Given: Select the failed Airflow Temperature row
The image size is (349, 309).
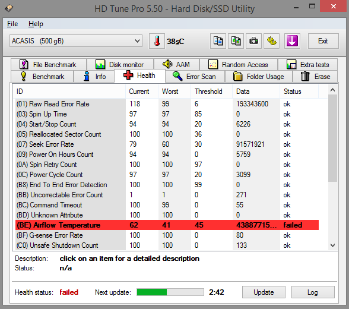Looking at the screenshot, I should (167, 225).
